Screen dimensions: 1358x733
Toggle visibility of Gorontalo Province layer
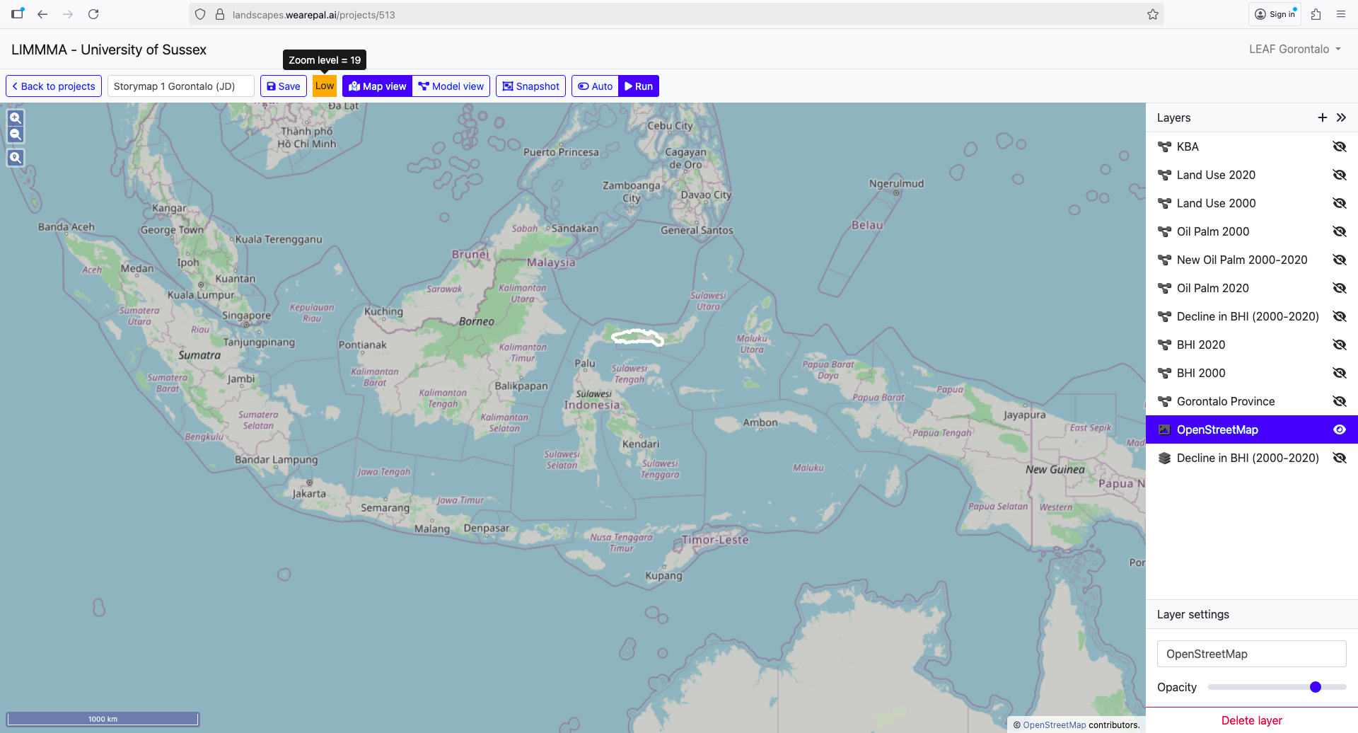click(x=1339, y=401)
